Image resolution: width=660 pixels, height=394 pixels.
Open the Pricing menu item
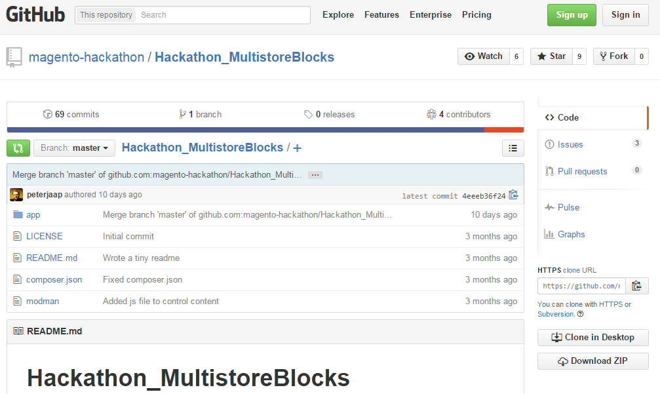click(x=476, y=14)
